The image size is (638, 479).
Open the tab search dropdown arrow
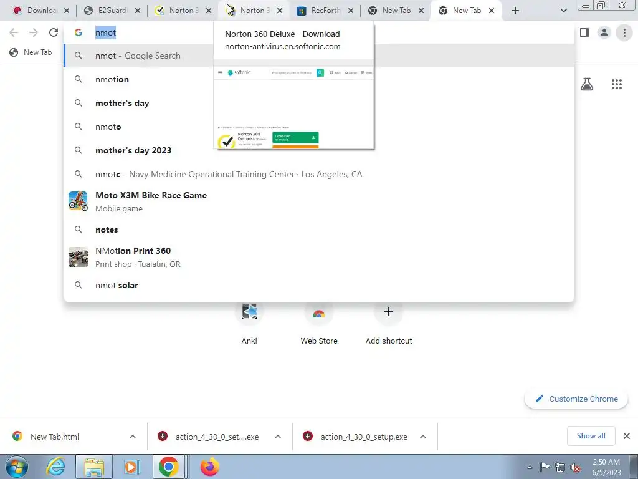coord(563,11)
